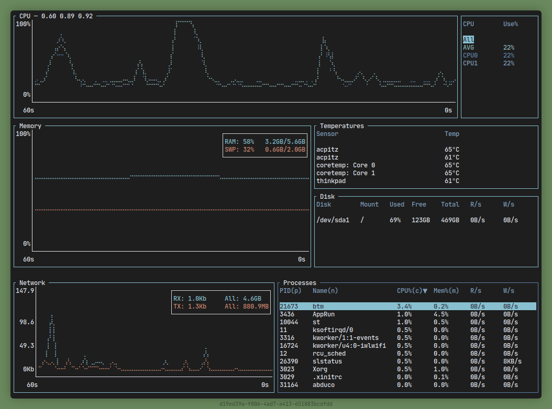This screenshot has width=552, height=409.
Task: Select the 'All' entry in CPU legend
Action: (468, 40)
